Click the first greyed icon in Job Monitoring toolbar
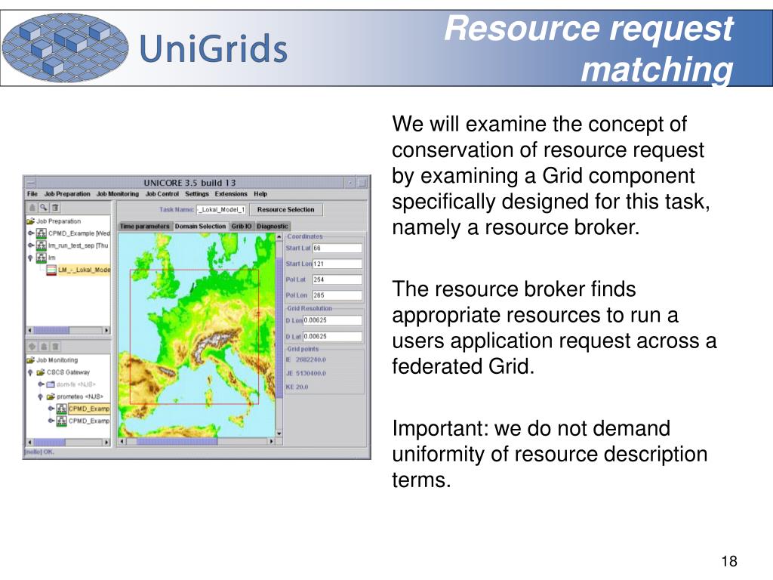This screenshot has height=580, width=773. tap(32, 347)
